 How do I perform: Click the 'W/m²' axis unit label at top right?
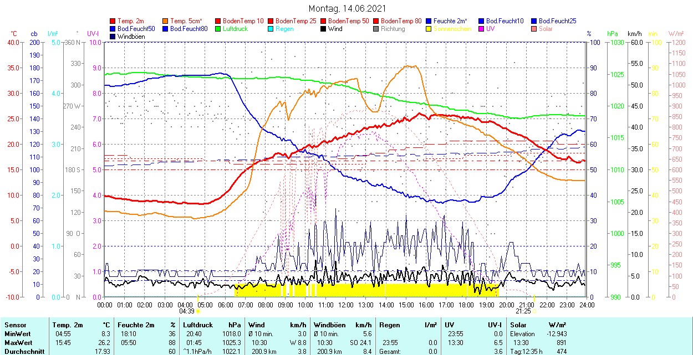(676, 34)
